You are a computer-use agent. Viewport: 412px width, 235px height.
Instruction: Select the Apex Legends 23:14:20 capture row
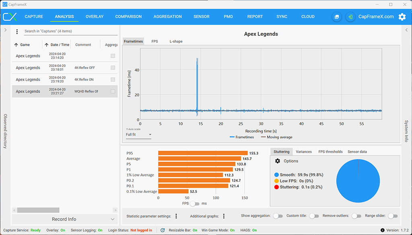pos(65,56)
